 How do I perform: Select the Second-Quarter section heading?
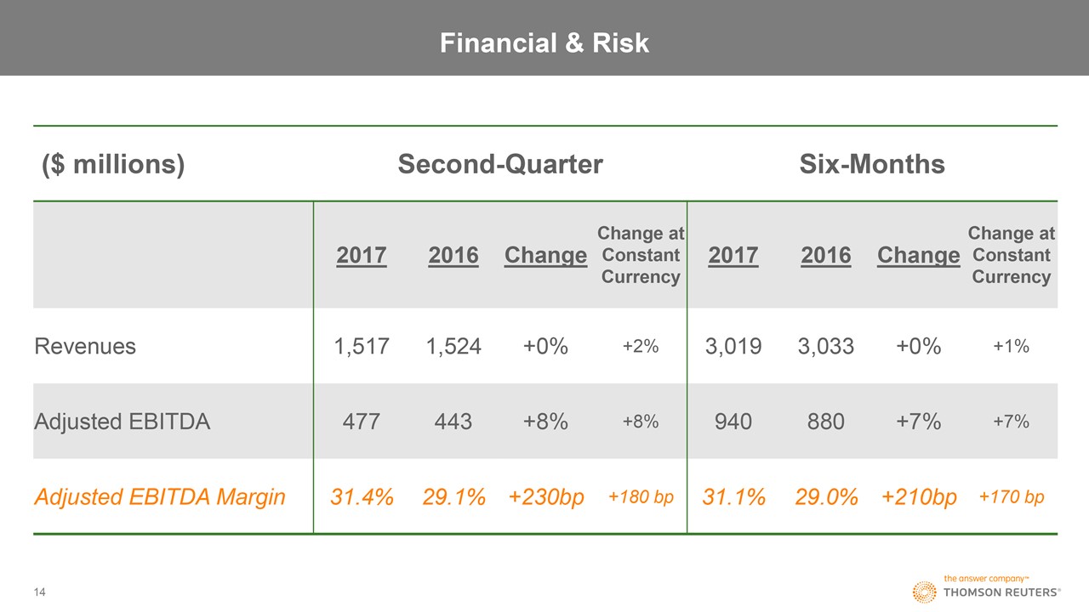pos(500,164)
